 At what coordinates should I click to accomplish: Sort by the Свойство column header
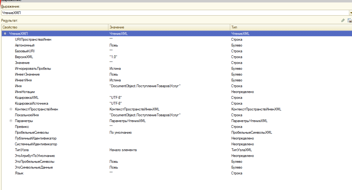[54, 27]
